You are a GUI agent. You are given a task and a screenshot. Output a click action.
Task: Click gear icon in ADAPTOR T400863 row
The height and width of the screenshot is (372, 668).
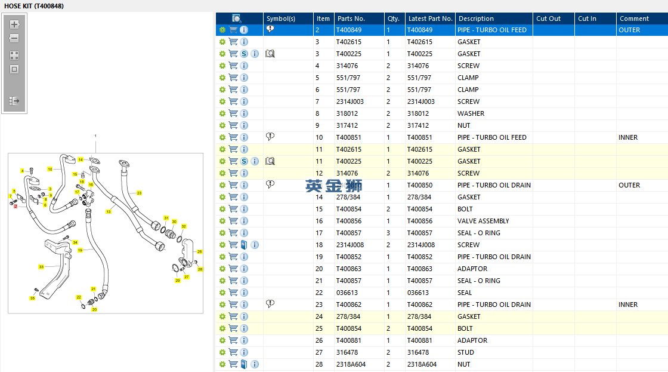click(x=222, y=269)
